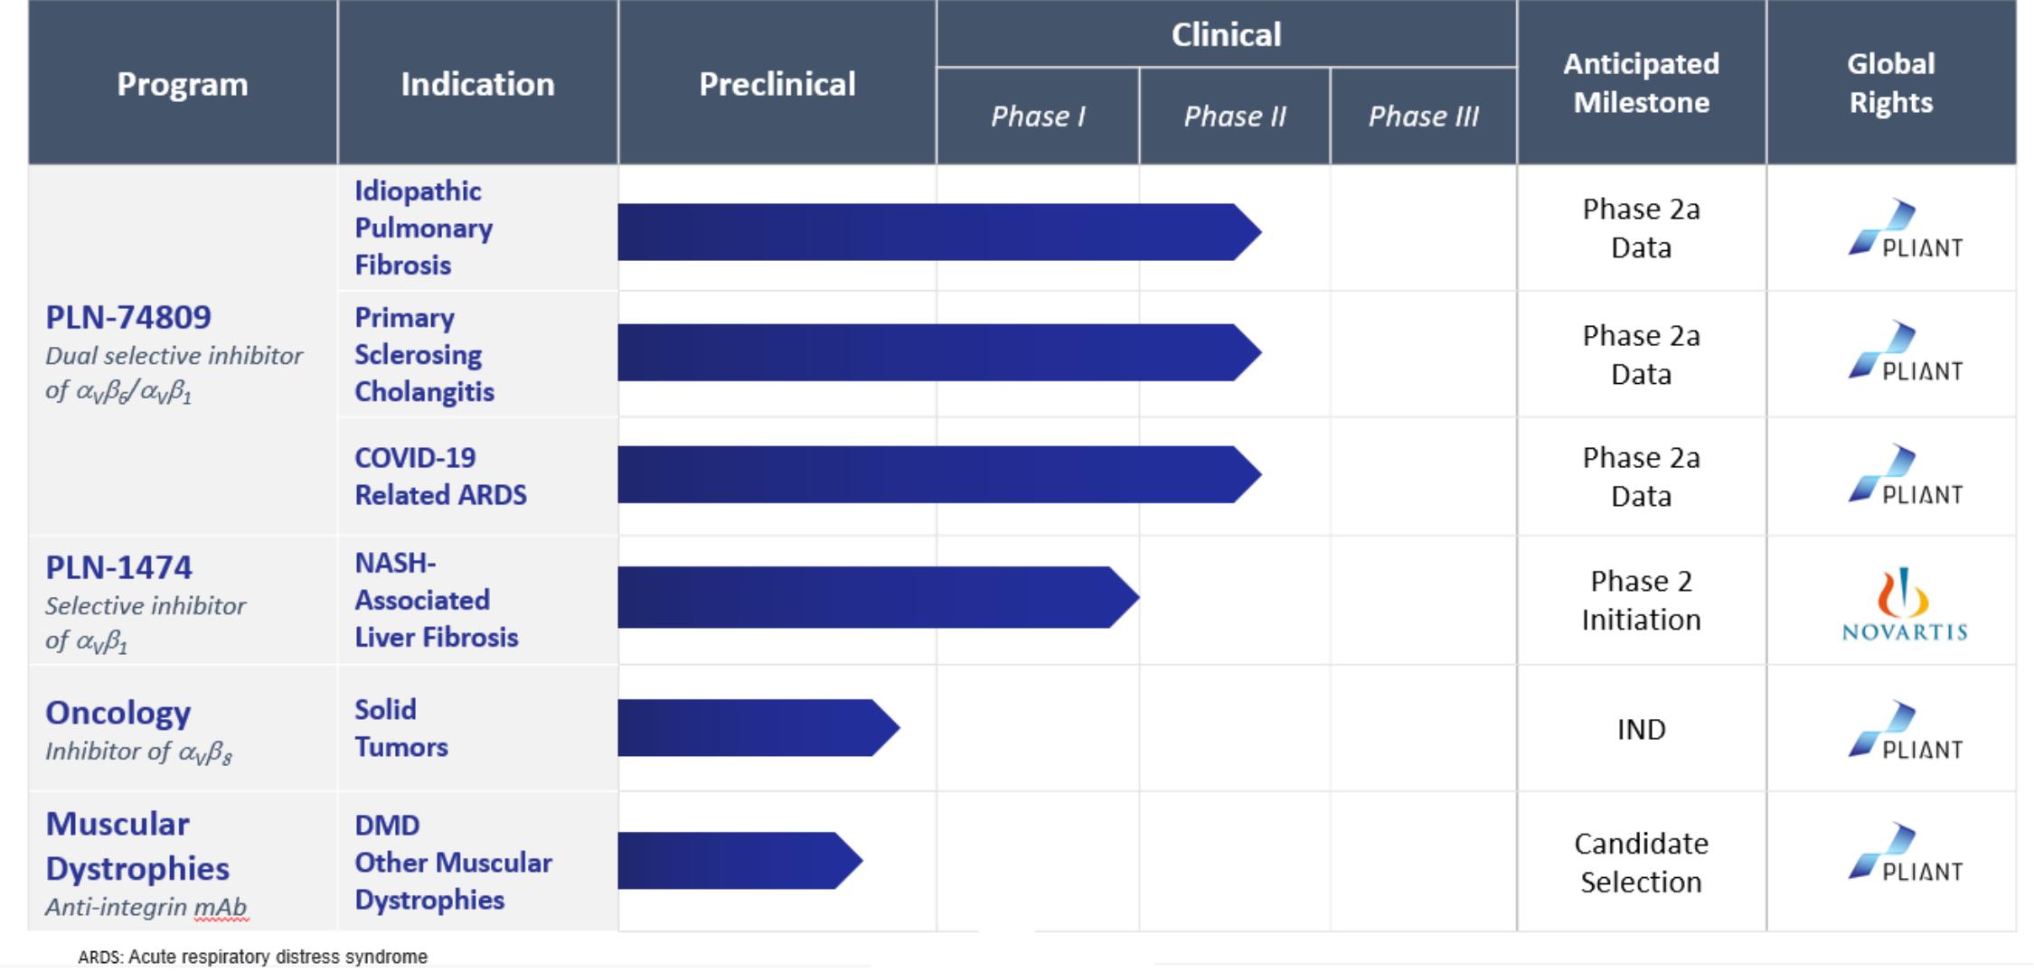This screenshot has height=971, width=2034.
Task: Click the Solid Tumors preclinical progress arrow
Action: 758,727
